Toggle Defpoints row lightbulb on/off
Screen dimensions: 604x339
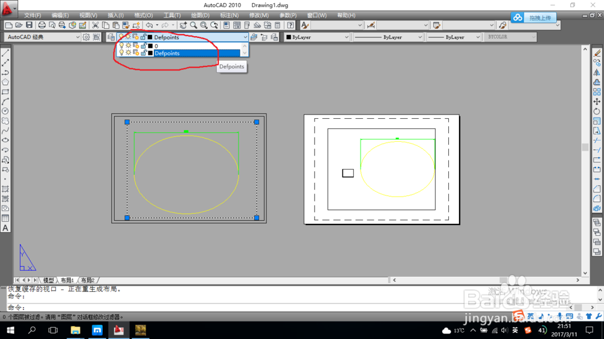[x=121, y=53]
